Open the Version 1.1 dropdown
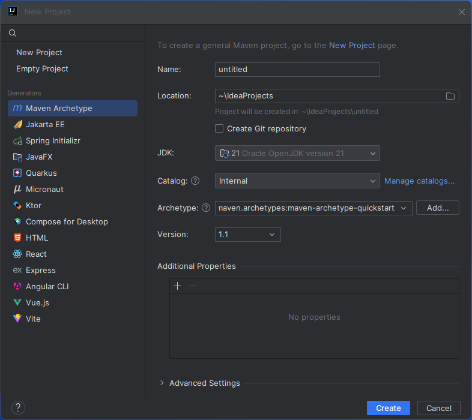Viewport: 472px width, 420px height. pyautogui.click(x=247, y=234)
